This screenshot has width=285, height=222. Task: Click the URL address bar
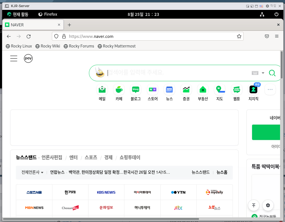click(x=148, y=36)
